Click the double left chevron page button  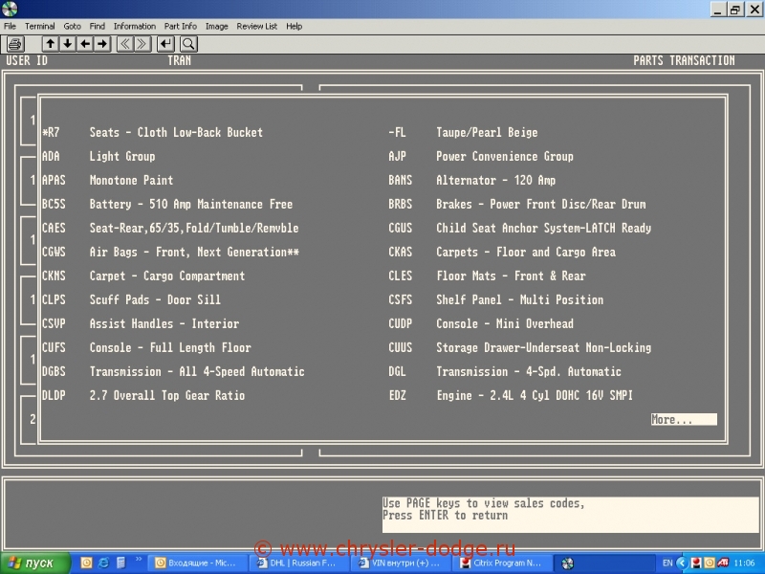click(x=125, y=44)
